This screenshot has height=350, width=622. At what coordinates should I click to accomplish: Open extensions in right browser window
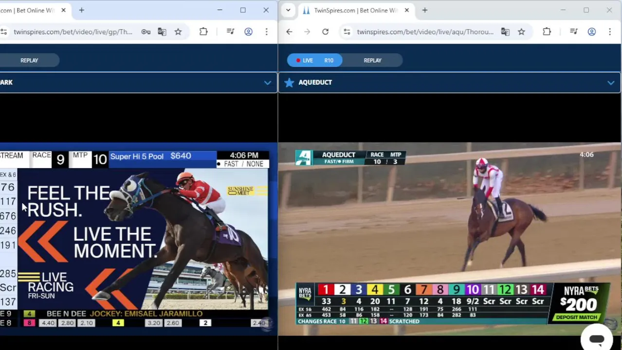pos(547,32)
